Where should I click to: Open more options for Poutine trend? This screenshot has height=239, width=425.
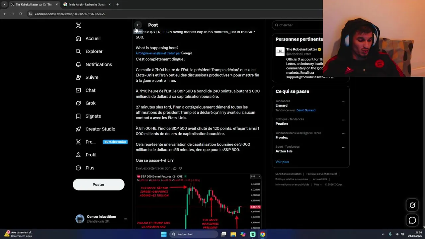pyautogui.click(x=344, y=120)
